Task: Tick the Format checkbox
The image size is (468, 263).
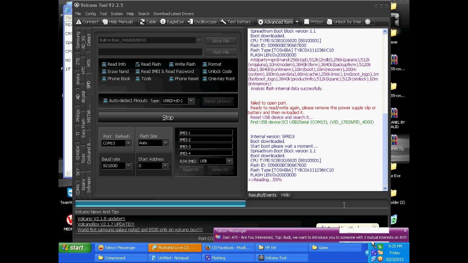Action: click(x=205, y=64)
